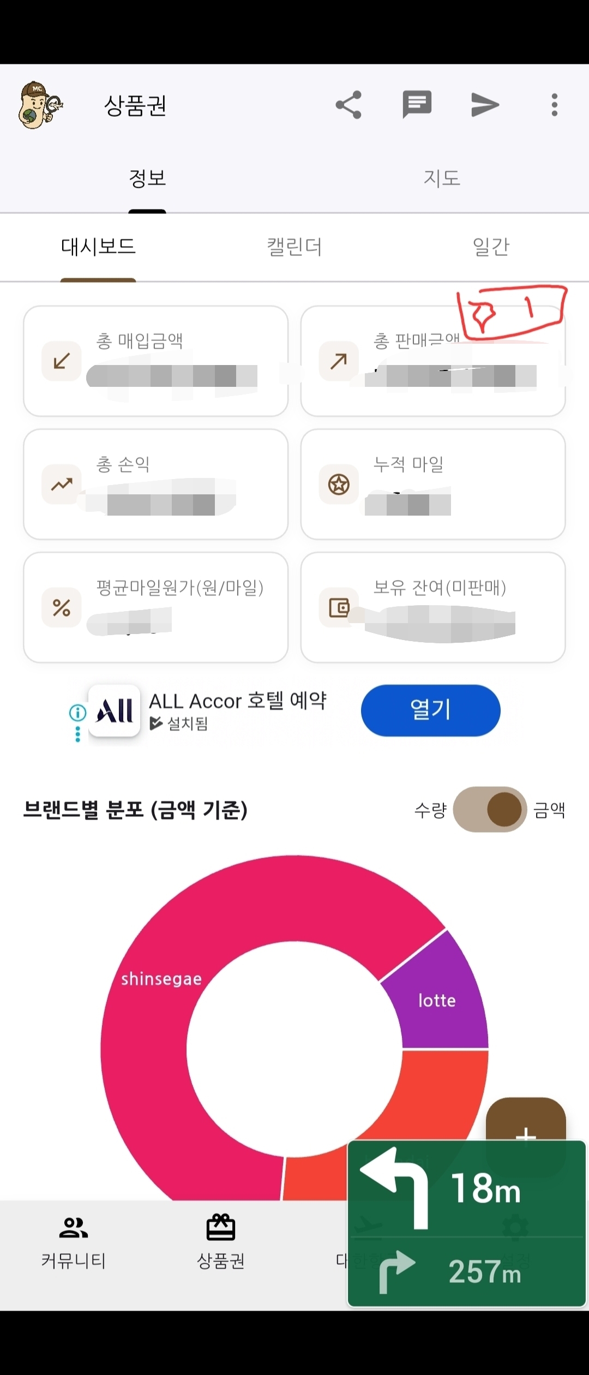Tap the 총 판매금액 arrow icon
The height and width of the screenshot is (1375, 589).
[339, 361]
